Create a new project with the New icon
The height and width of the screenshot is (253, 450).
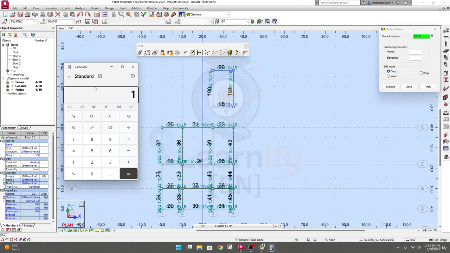[x=5, y=14]
